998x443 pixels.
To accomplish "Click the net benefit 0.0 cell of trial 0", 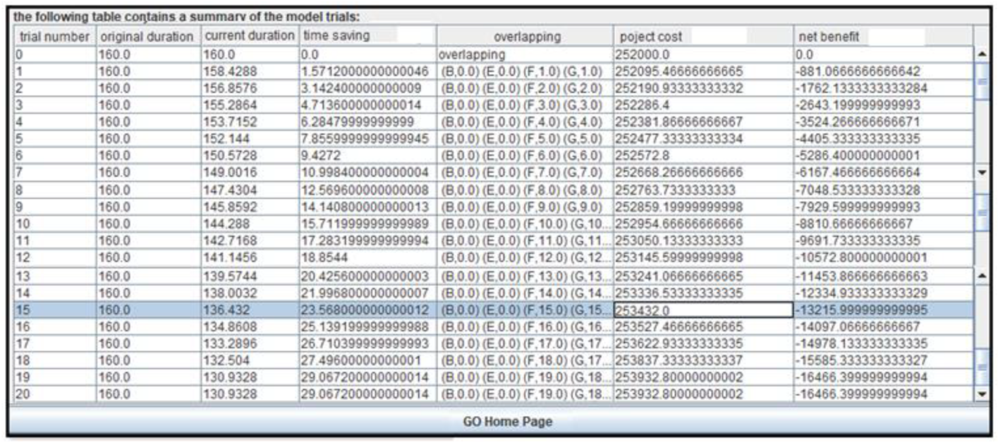I will [x=883, y=54].
